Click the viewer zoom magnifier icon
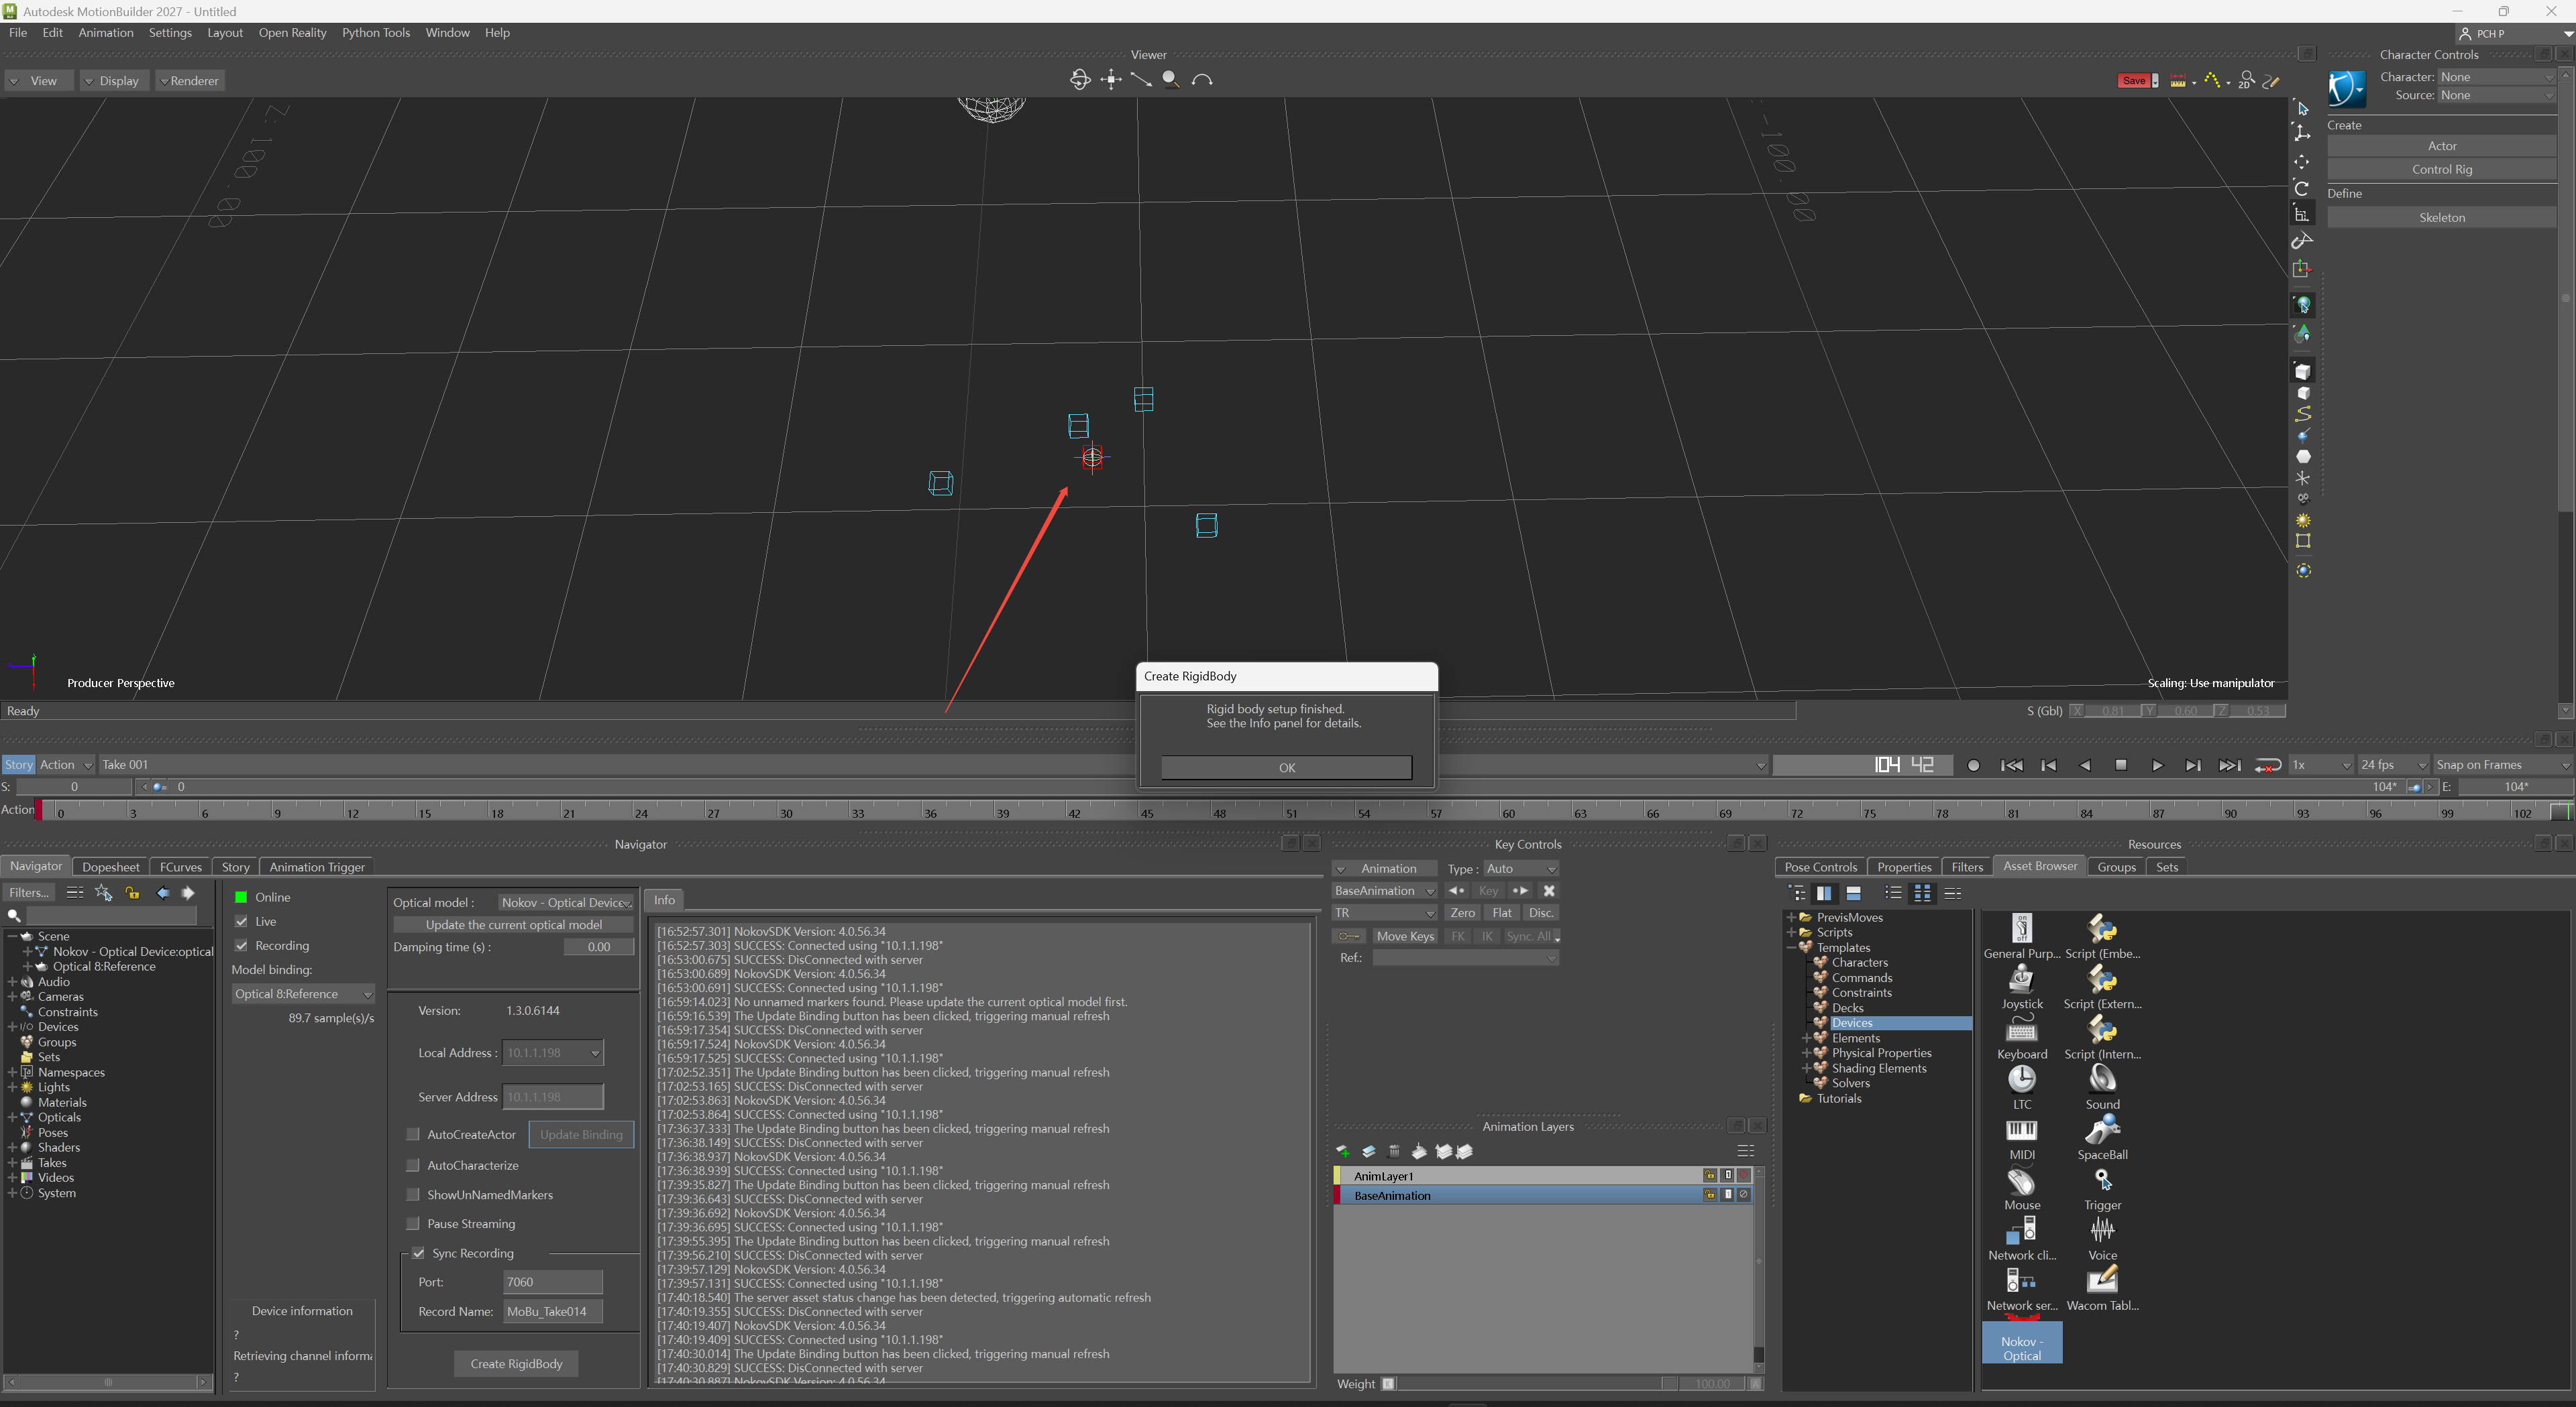Image resolution: width=2576 pixels, height=1407 pixels. pyautogui.click(x=1170, y=79)
